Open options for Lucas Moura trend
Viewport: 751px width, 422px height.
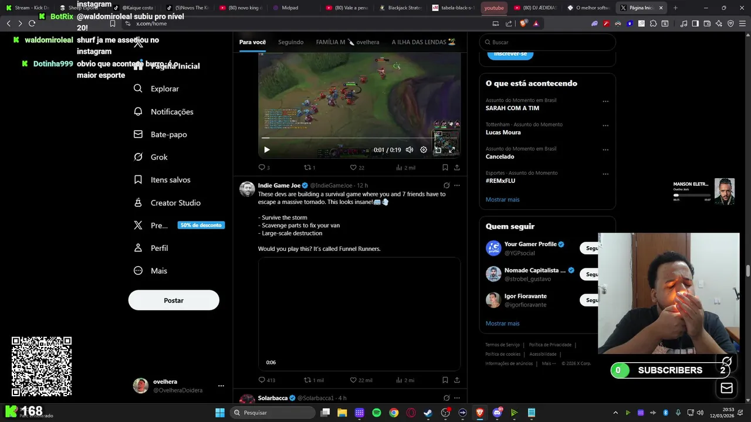(605, 125)
